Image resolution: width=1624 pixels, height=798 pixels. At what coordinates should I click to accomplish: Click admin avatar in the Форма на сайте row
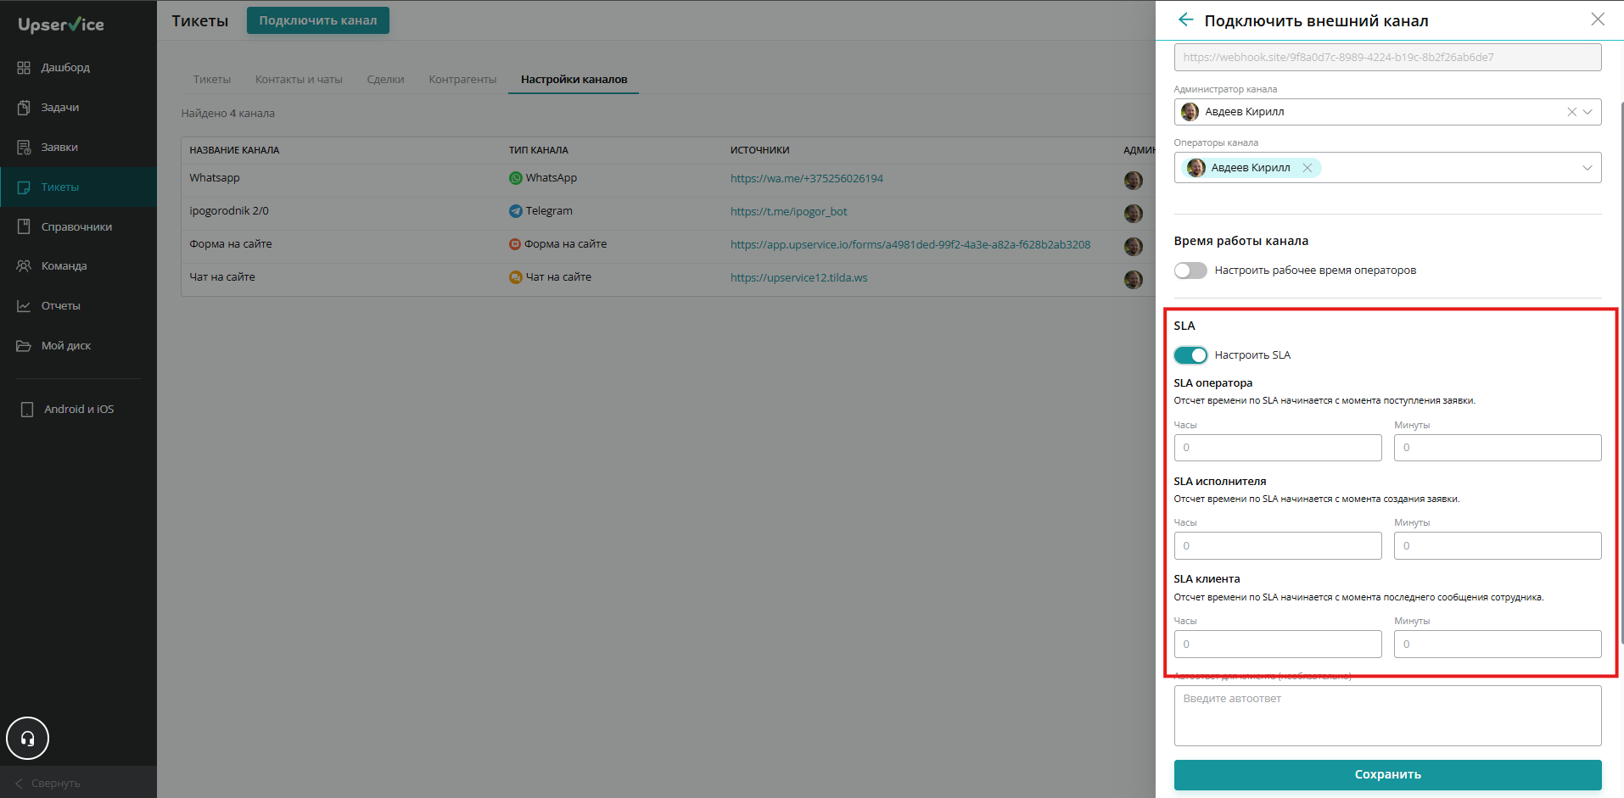coord(1133,247)
